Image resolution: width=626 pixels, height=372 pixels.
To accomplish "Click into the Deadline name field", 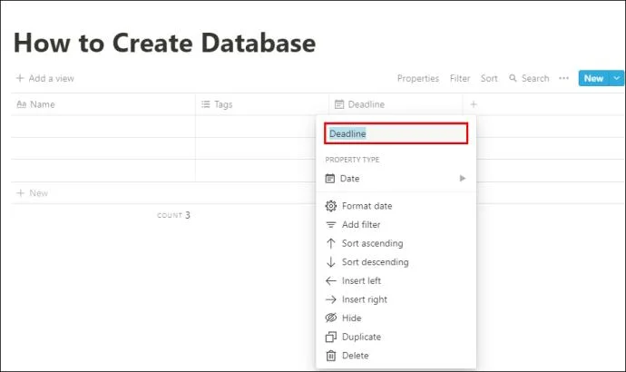I will point(395,133).
